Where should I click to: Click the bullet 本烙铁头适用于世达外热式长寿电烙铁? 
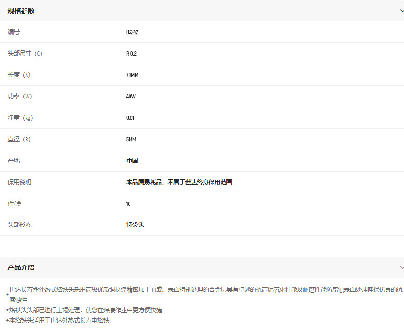[x=59, y=321]
